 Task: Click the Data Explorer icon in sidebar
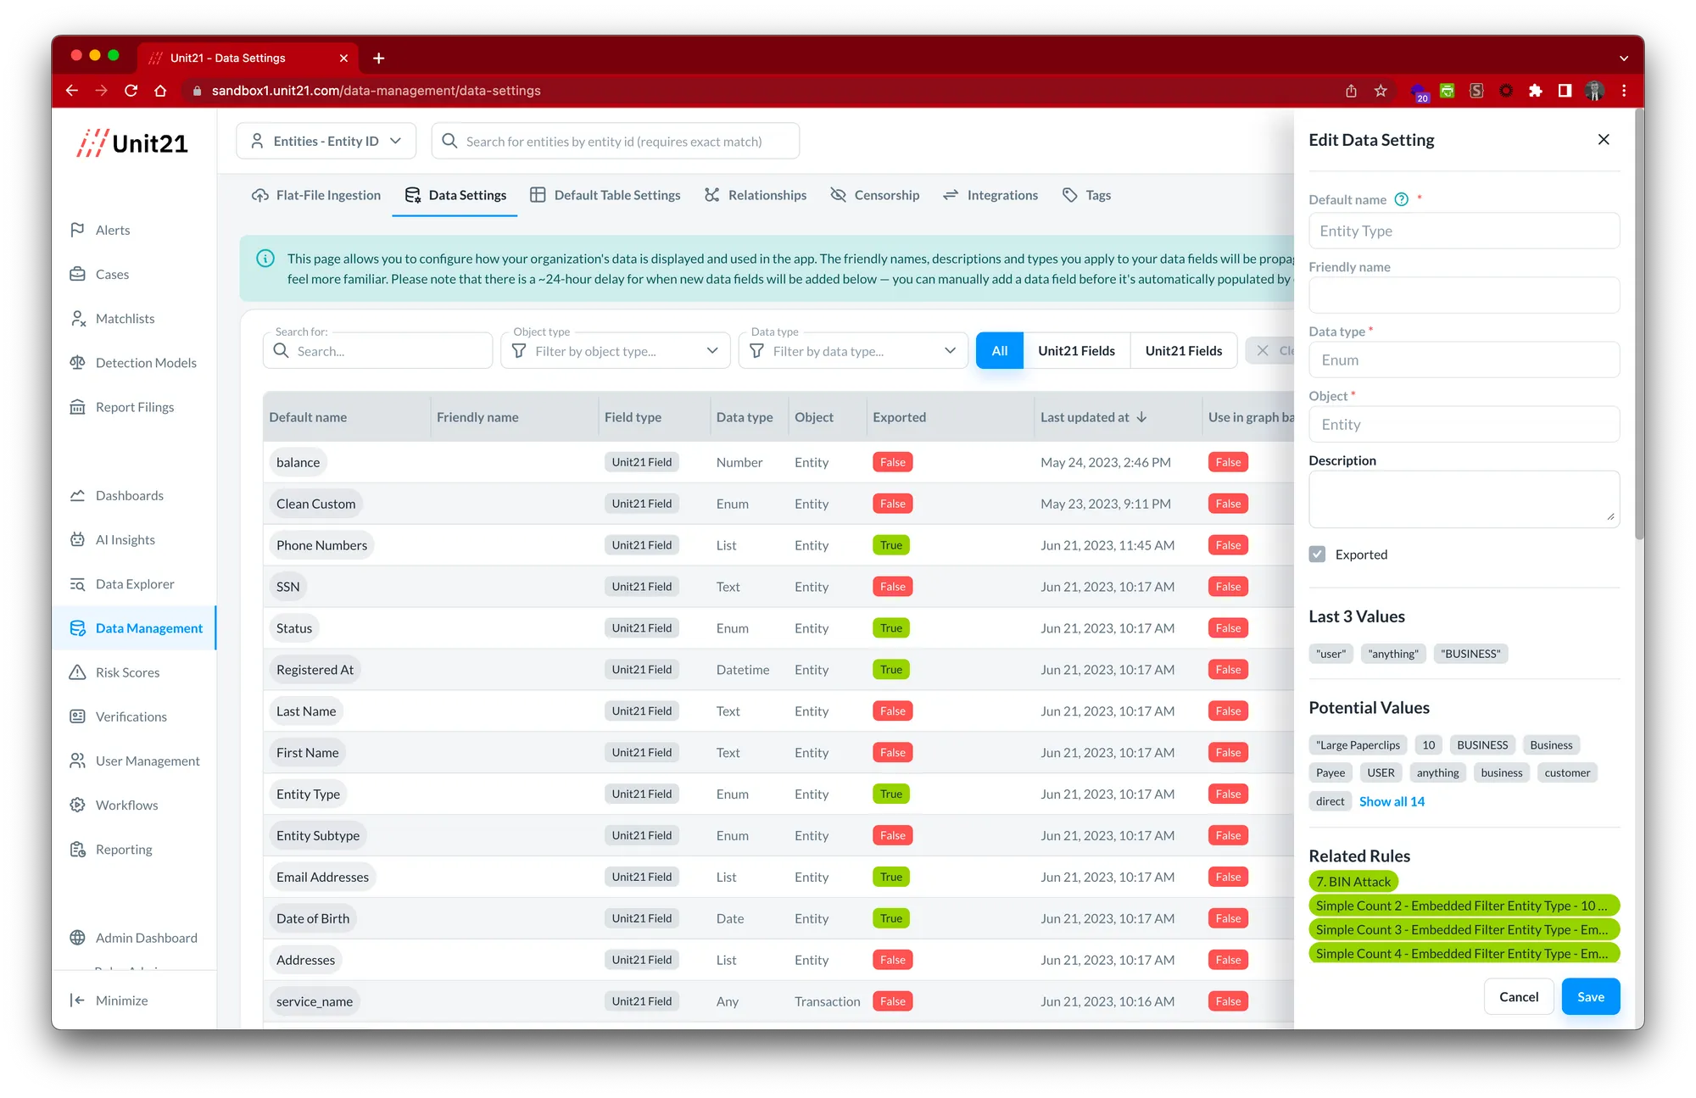[77, 584]
